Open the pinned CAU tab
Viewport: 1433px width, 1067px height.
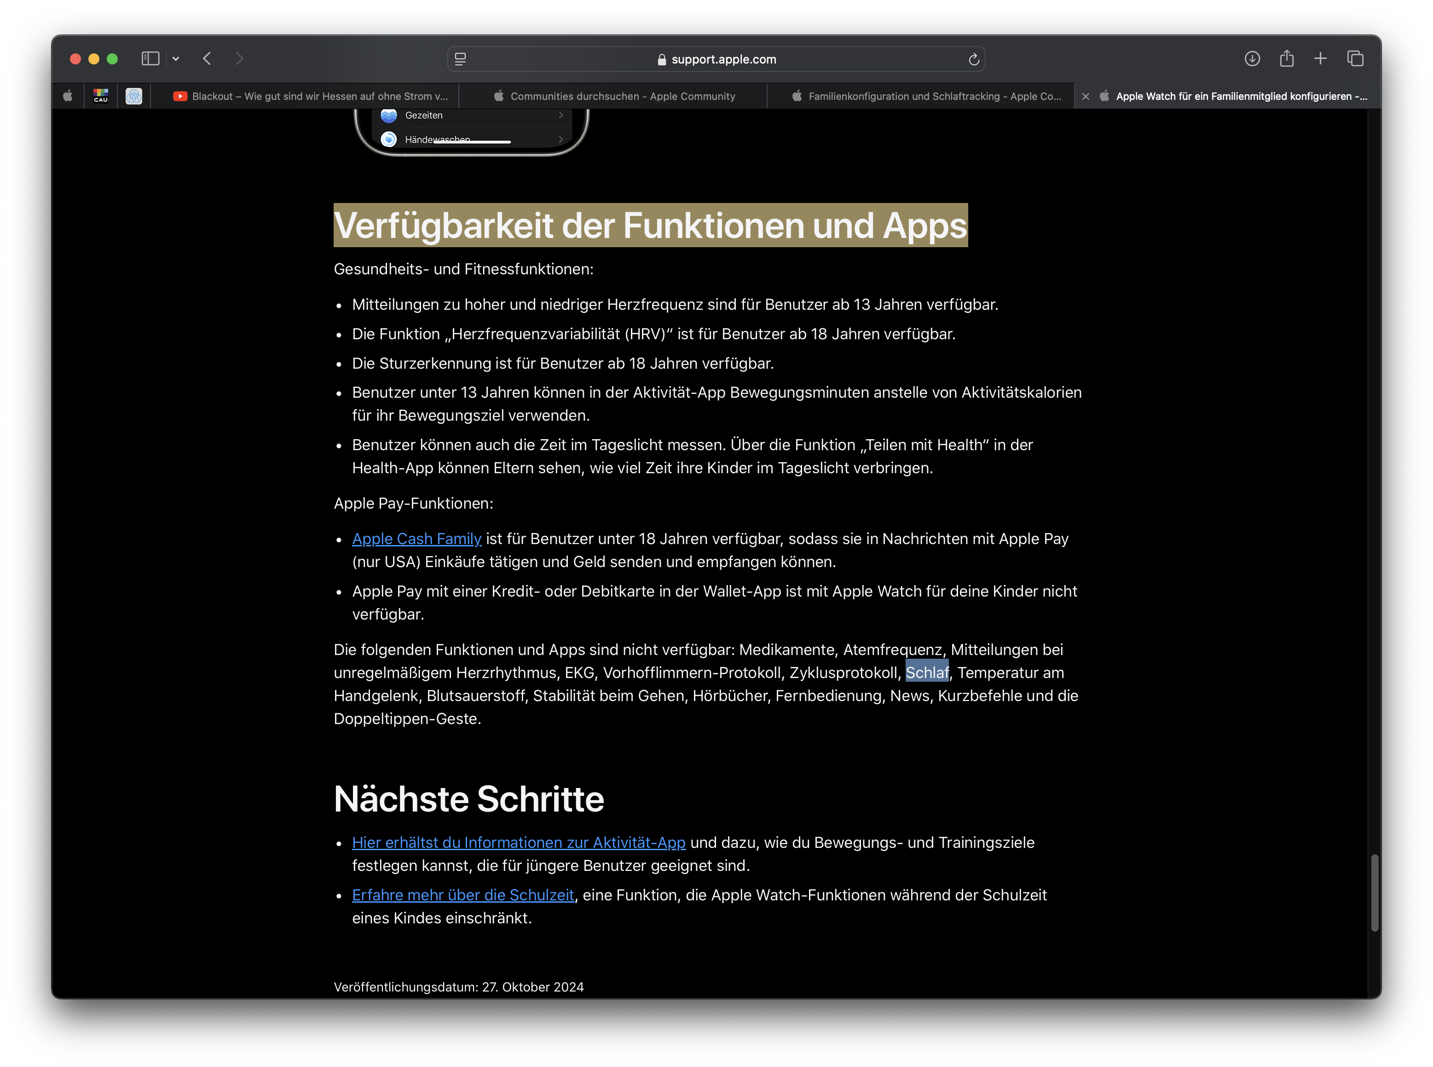(101, 96)
